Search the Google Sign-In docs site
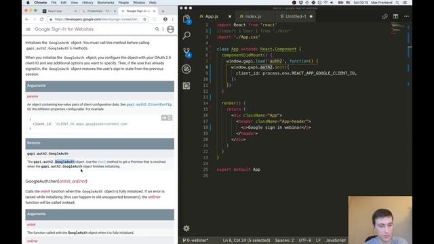The width and height of the screenshot is (434, 244). click(157, 29)
